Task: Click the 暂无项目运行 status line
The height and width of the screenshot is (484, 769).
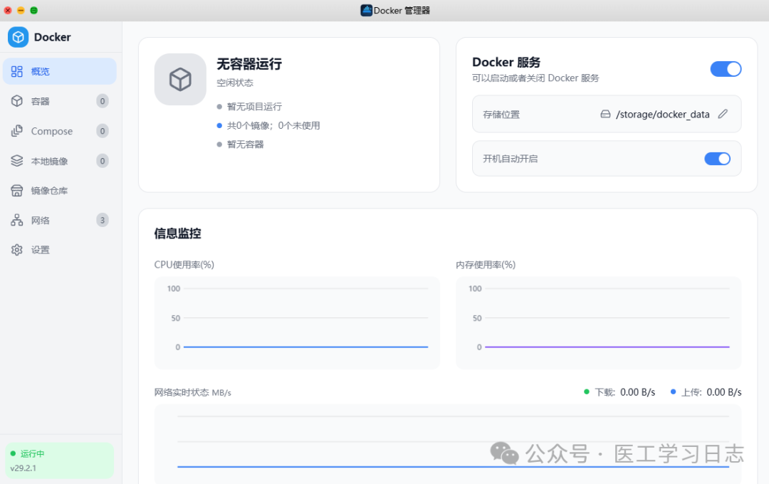Action: pyautogui.click(x=254, y=107)
